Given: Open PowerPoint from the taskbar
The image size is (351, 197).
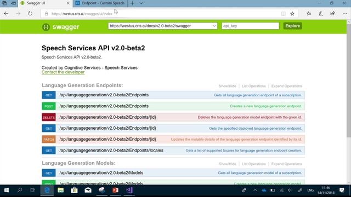Looking at the screenshot, I should coord(115,190).
